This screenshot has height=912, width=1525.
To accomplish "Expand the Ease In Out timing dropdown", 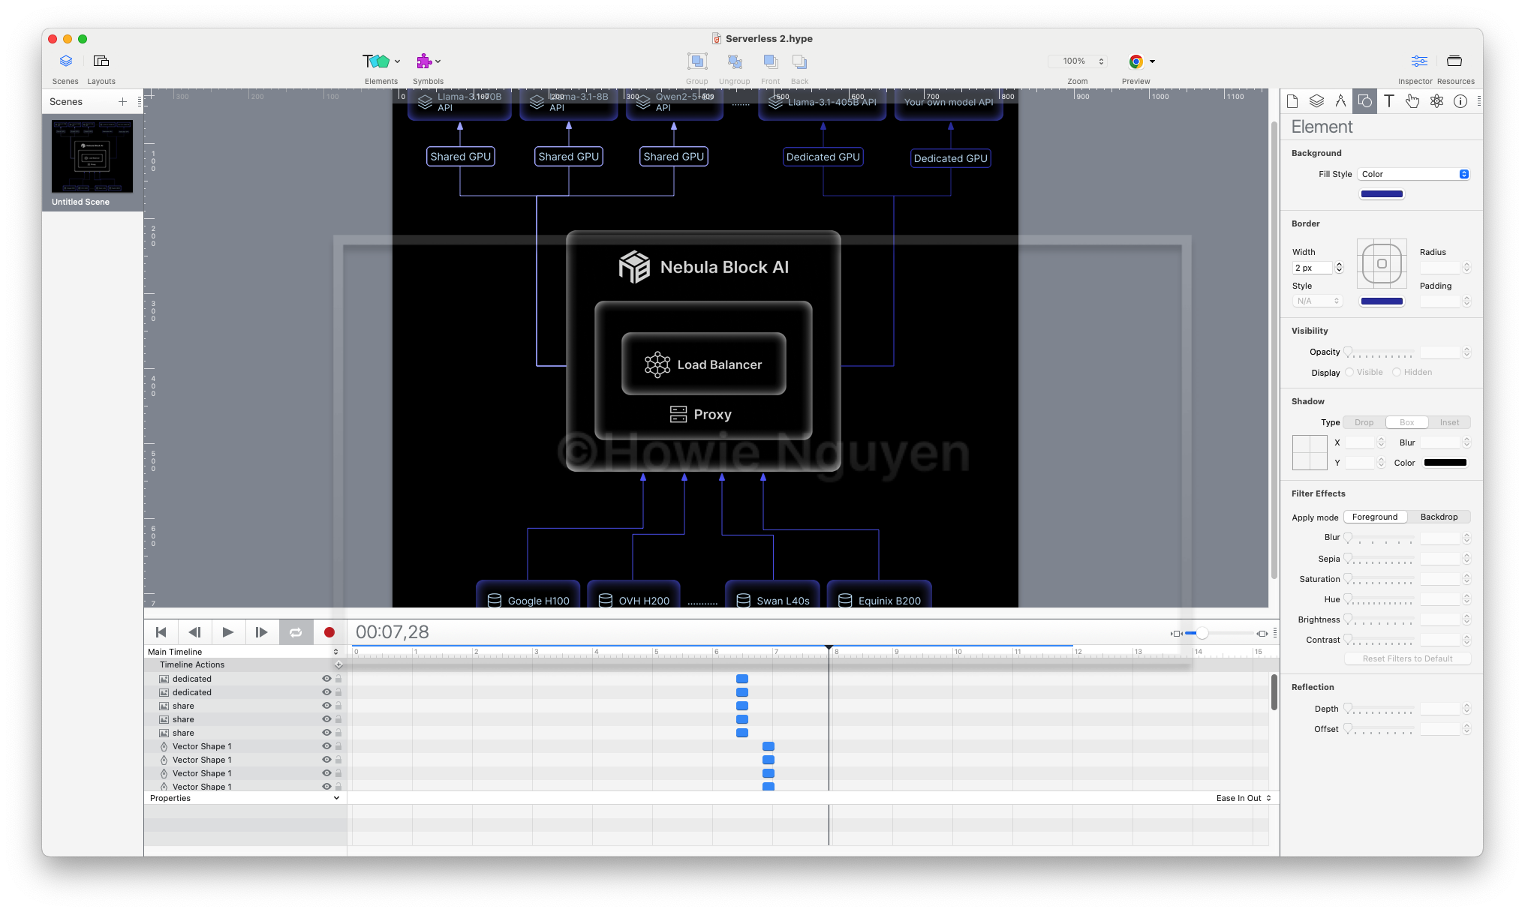I will 1244,798.
